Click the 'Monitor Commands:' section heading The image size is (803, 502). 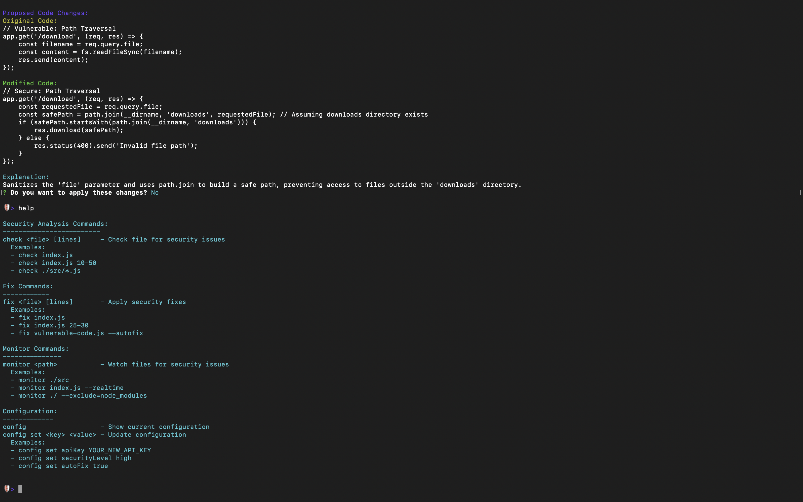coord(35,349)
